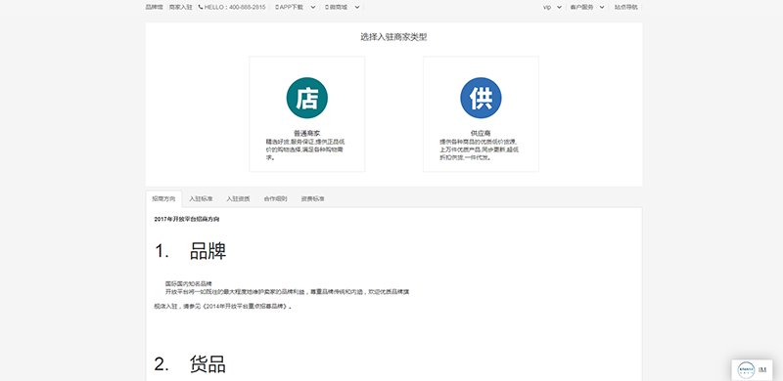The width and height of the screenshot is (783, 381).
Task: Click the mobile icon beside APP下载
Action: (x=277, y=7)
